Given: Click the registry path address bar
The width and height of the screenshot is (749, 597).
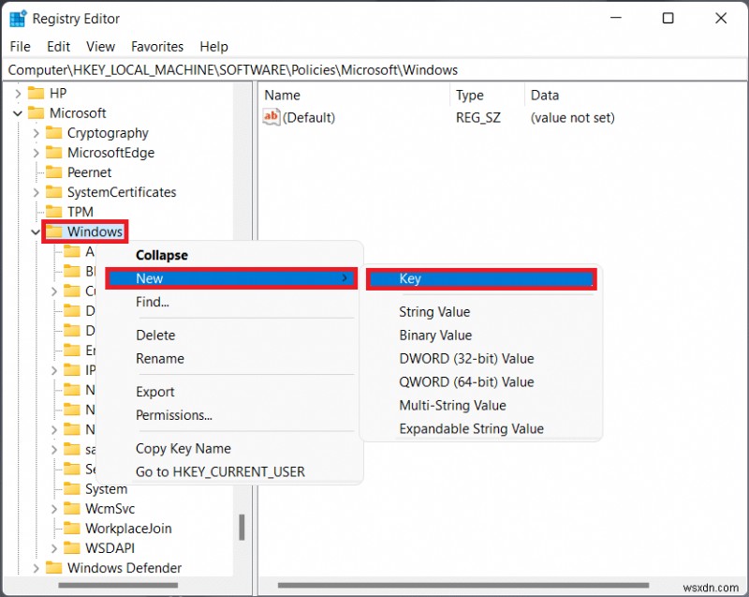Looking at the screenshot, I should [374, 70].
